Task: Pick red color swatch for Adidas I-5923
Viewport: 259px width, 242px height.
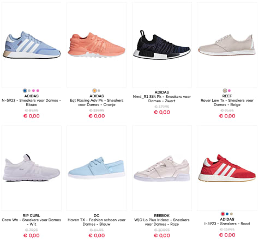Action: 222,214
